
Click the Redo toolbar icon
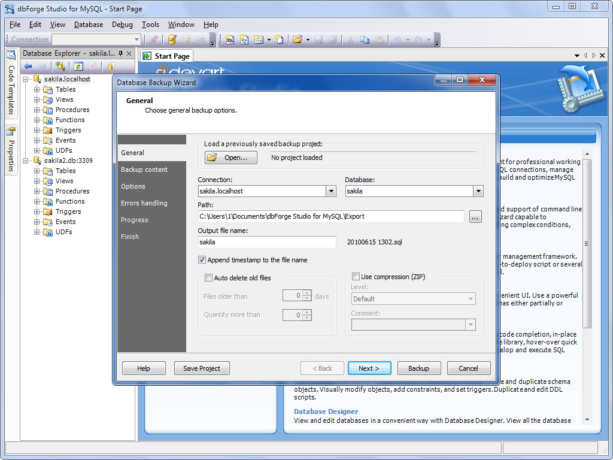click(418, 40)
